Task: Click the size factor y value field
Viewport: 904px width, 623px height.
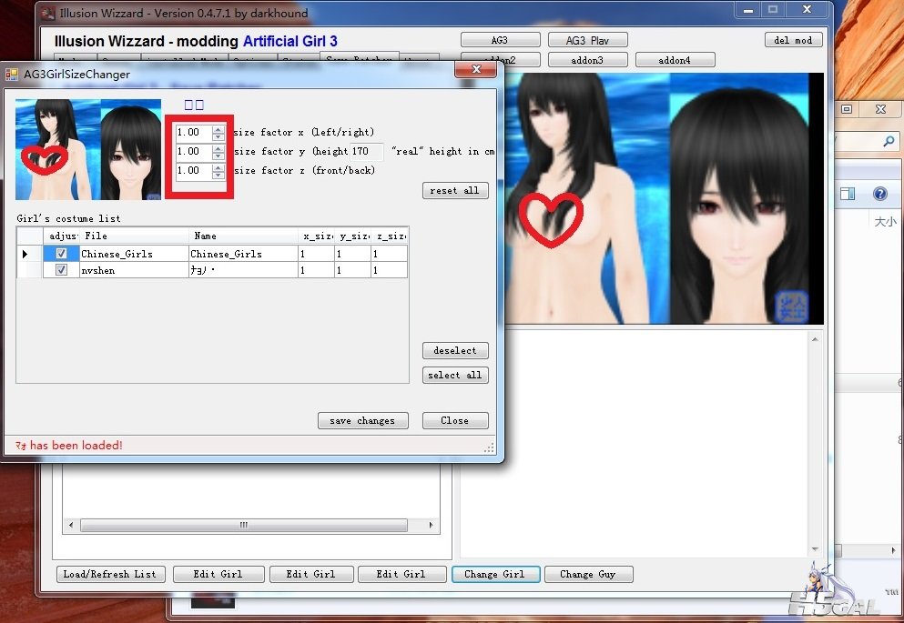Action: tap(194, 152)
